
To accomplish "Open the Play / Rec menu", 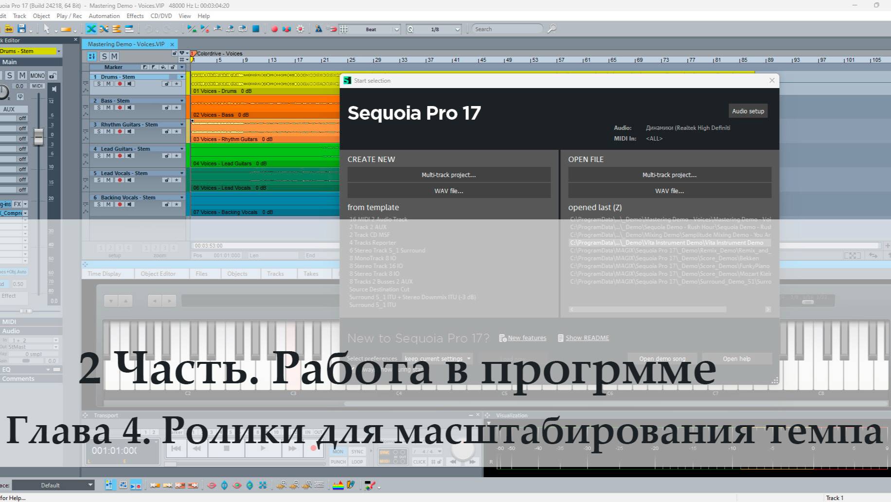I will tap(69, 16).
